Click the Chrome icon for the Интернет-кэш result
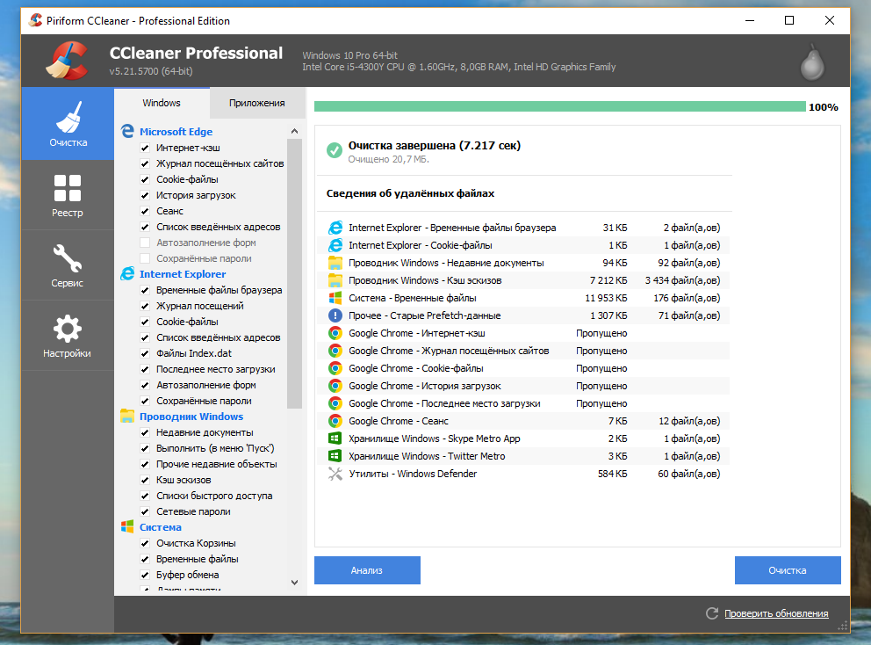The height and width of the screenshot is (645, 871). [335, 333]
